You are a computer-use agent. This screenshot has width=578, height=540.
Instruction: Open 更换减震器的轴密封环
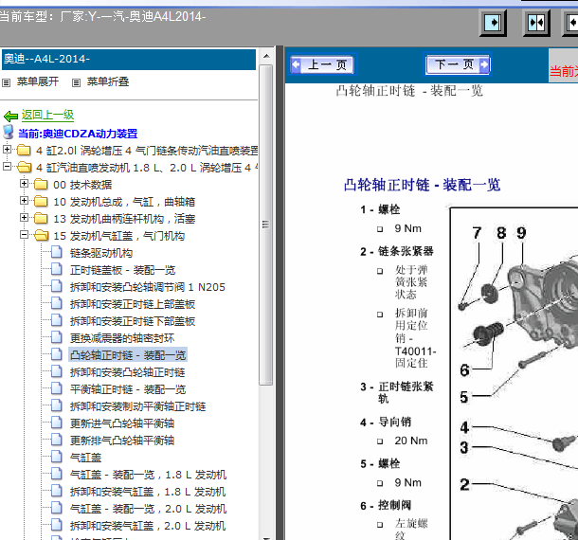point(122,338)
